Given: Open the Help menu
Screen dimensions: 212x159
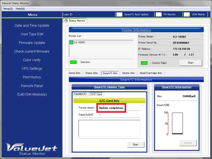Looking at the screenshot, I should click(20, 8).
